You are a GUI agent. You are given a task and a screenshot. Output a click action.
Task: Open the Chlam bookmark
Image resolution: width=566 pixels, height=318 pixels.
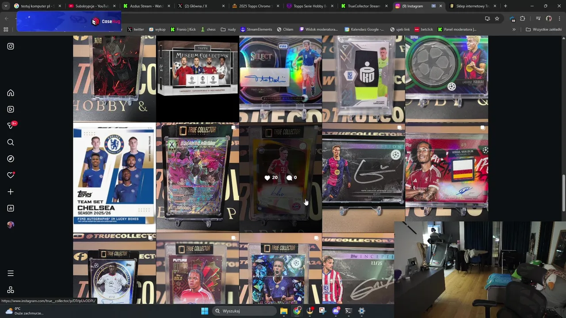pos(285,30)
